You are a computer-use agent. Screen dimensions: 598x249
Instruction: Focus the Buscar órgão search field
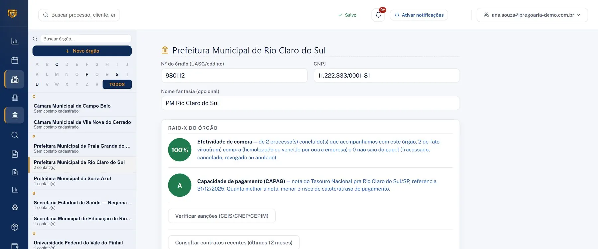click(x=86, y=39)
